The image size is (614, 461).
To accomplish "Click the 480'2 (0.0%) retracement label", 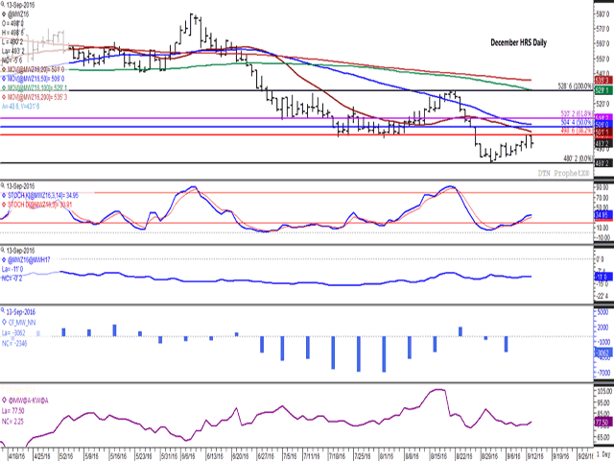I will click(x=578, y=158).
